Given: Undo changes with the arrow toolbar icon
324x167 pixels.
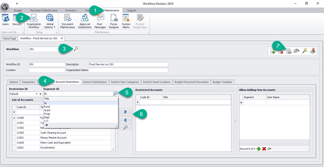Looking at the screenshot, I should coord(297,51).
